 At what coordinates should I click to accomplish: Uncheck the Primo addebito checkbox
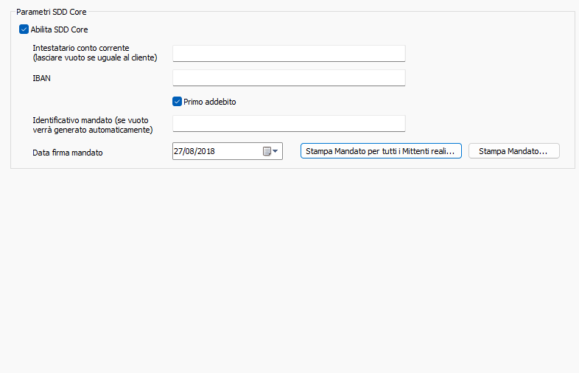tap(177, 102)
